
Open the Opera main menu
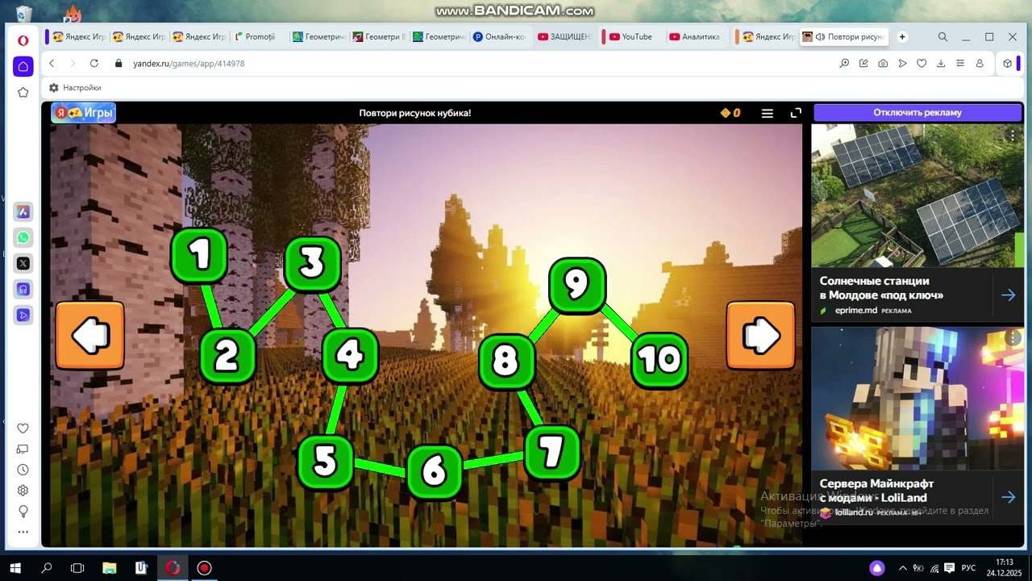tap(23, 40)
